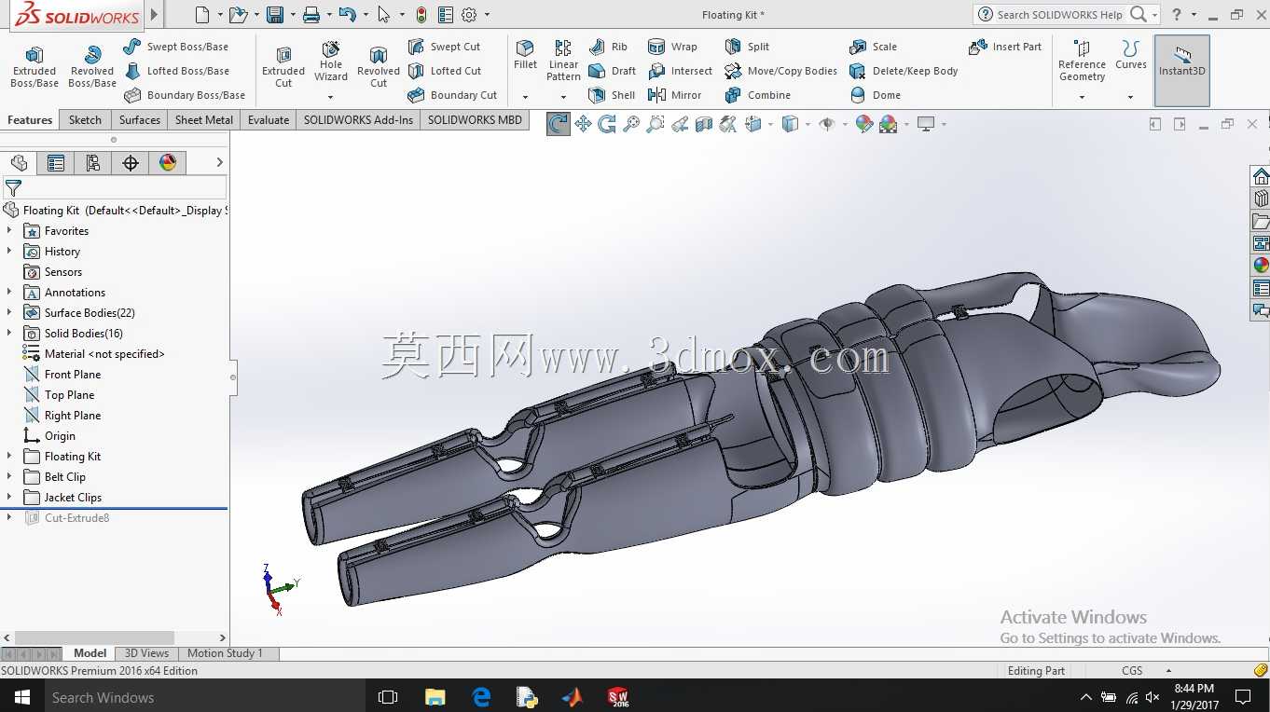Open the Reference Geometry dropdown arrow
This screenshot has width=1270, height=712.
[1082, 97]
